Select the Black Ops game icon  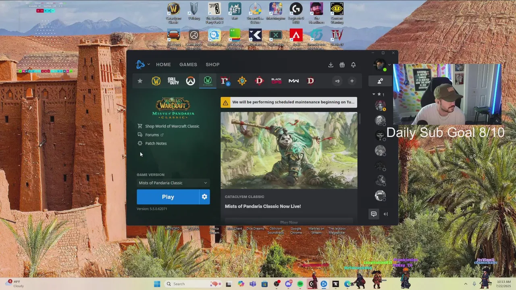pyautogui.click(x=276, y=81)
